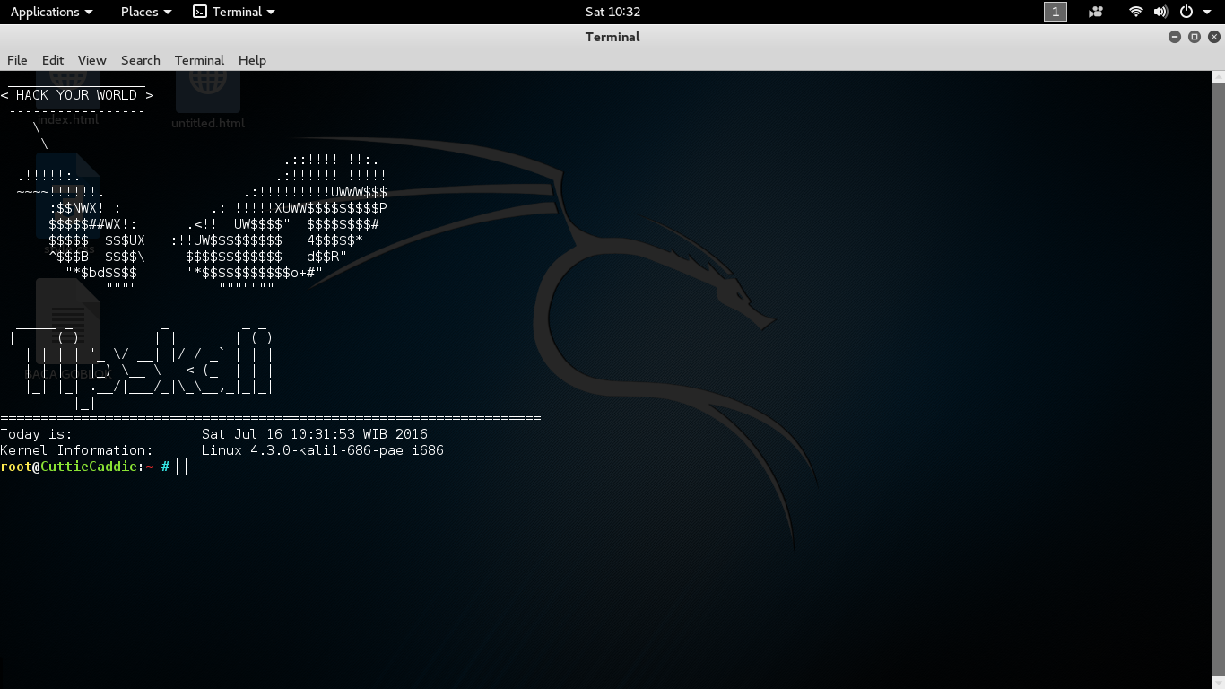Viewport: 1225px width, 689px height.
Task: Open the Search menu
Action: (141, 60)
